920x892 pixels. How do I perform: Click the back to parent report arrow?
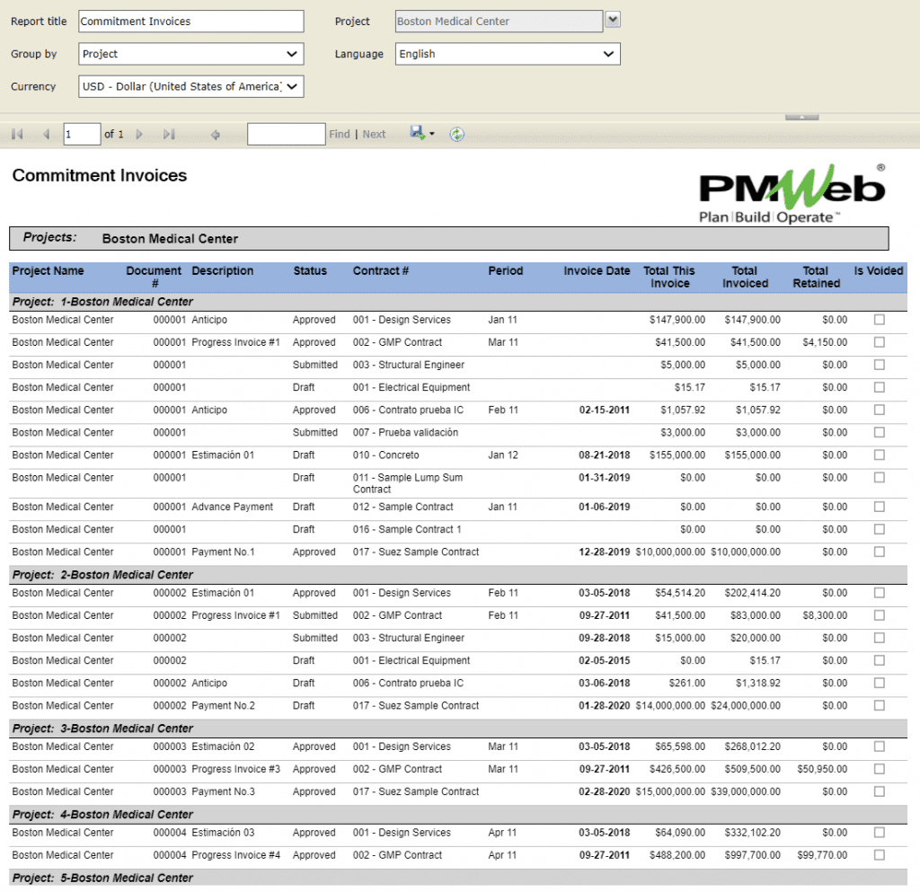216,135
